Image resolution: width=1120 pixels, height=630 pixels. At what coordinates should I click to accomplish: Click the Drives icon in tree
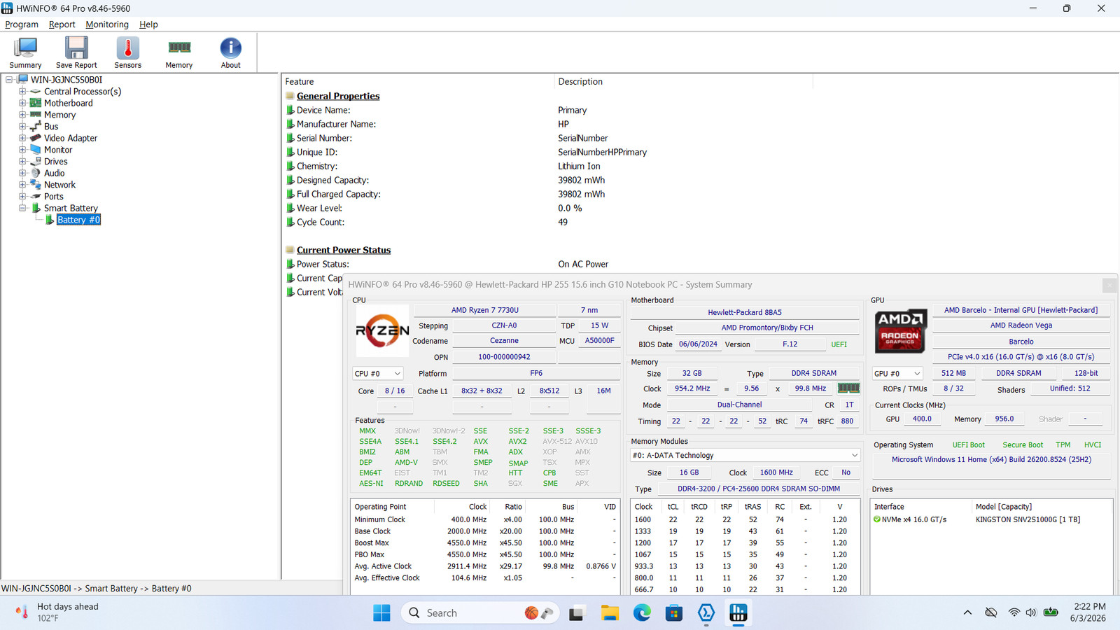36,162
